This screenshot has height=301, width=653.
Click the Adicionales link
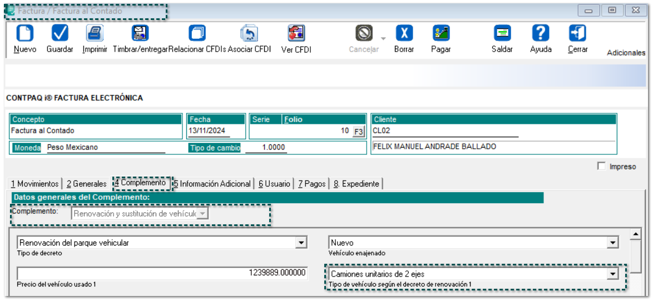click(626, 53)
